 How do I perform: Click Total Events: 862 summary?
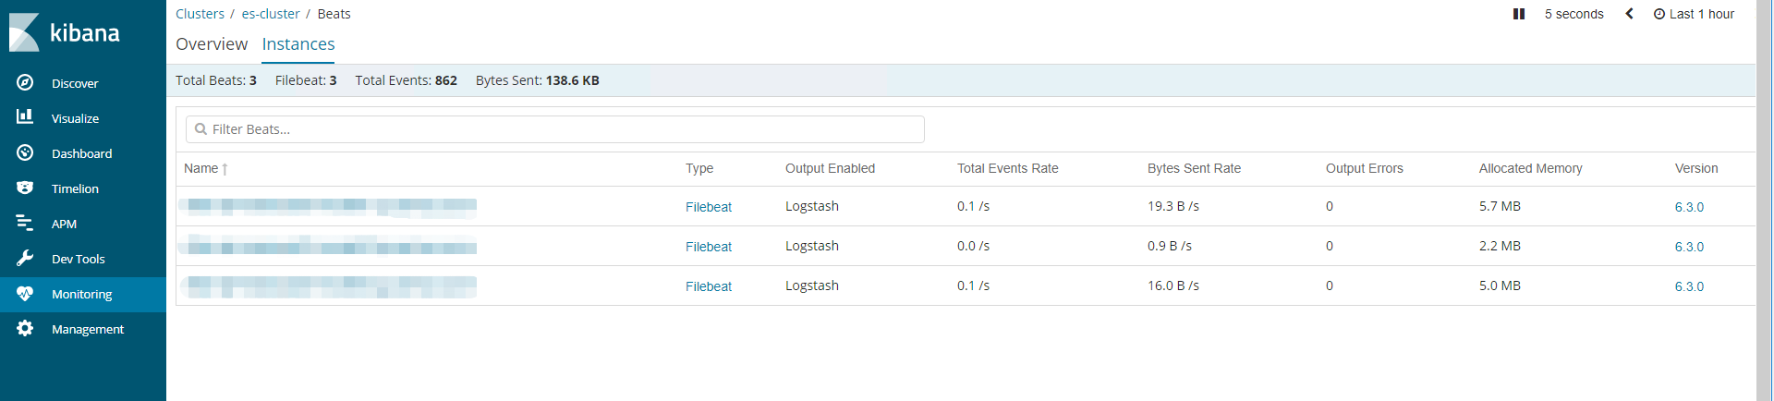click(x=406, y=80)
